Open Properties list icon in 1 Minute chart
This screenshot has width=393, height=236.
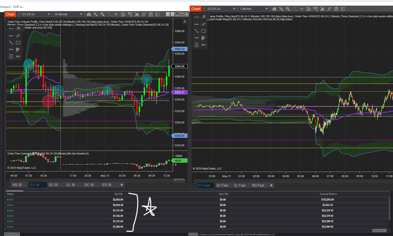pyautogui.click(x=343, y=9)
